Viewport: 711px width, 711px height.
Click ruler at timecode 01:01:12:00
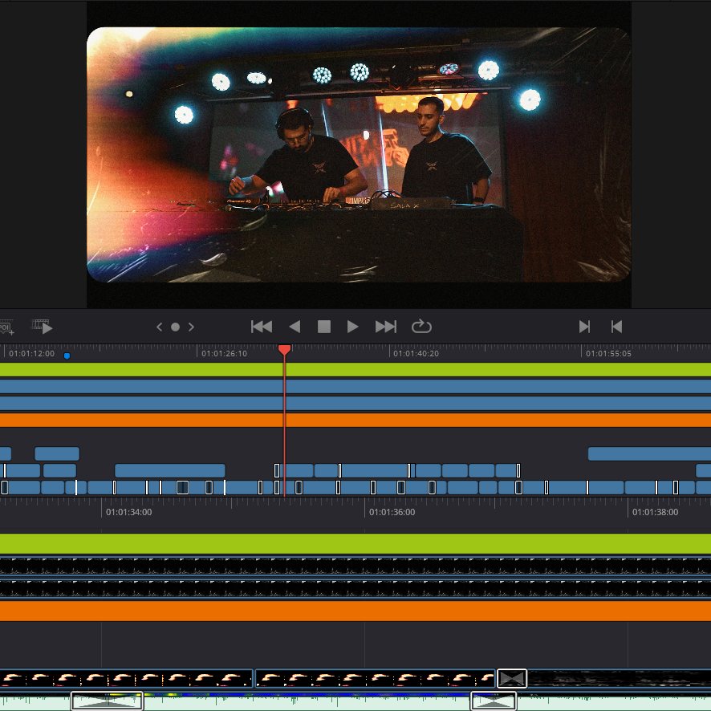point(31,353)
